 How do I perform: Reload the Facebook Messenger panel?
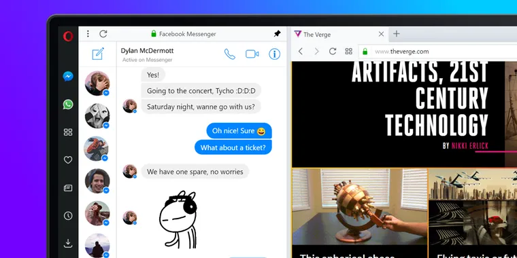[x=103, y=33]
